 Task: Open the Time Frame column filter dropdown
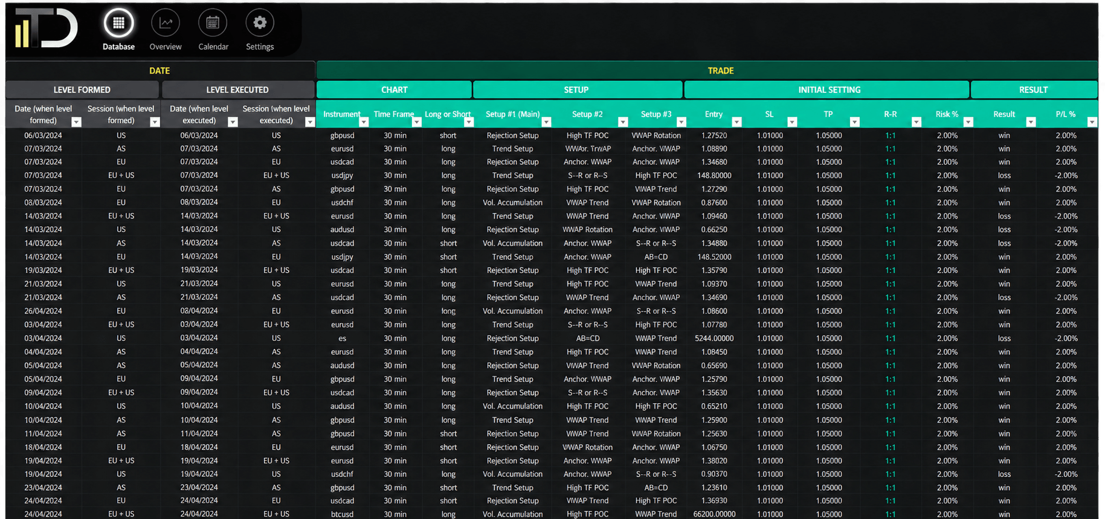pos(417,122)
